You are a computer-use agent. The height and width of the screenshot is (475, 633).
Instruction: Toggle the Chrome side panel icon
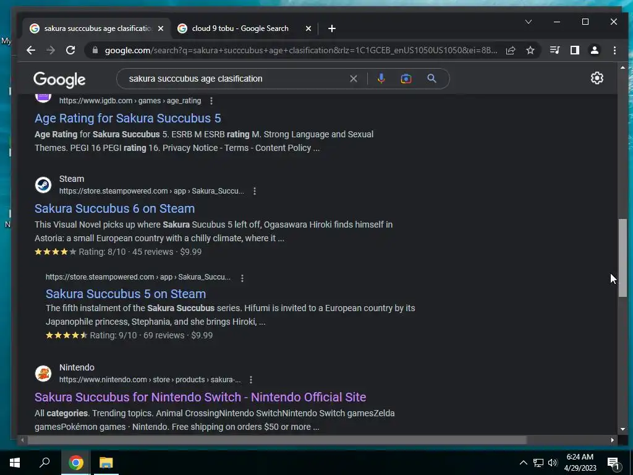[x=575, y=50]
